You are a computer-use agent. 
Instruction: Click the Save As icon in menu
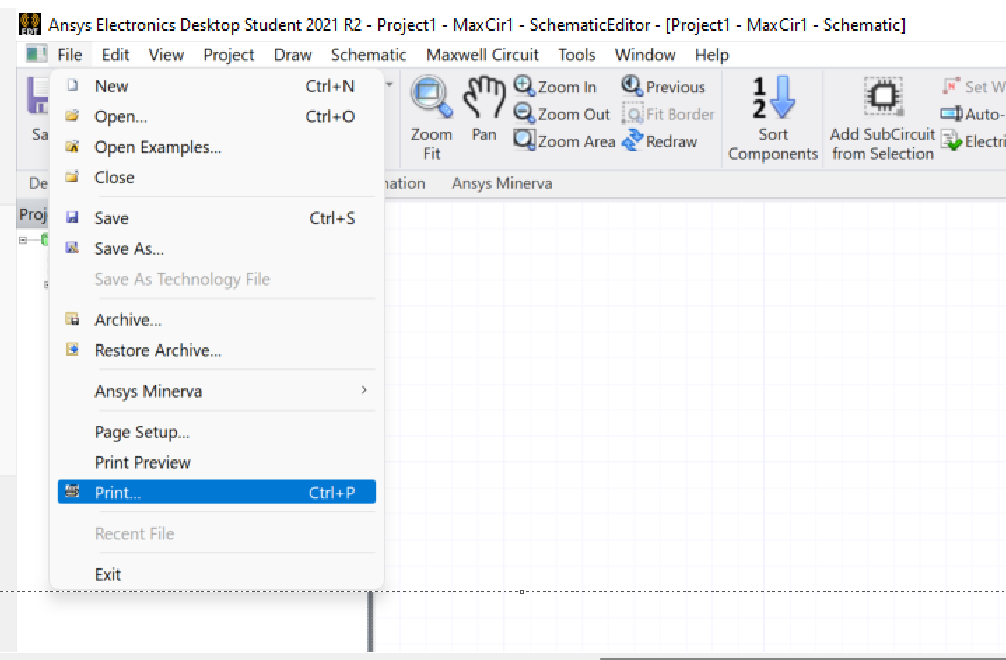tap(72, 248)
